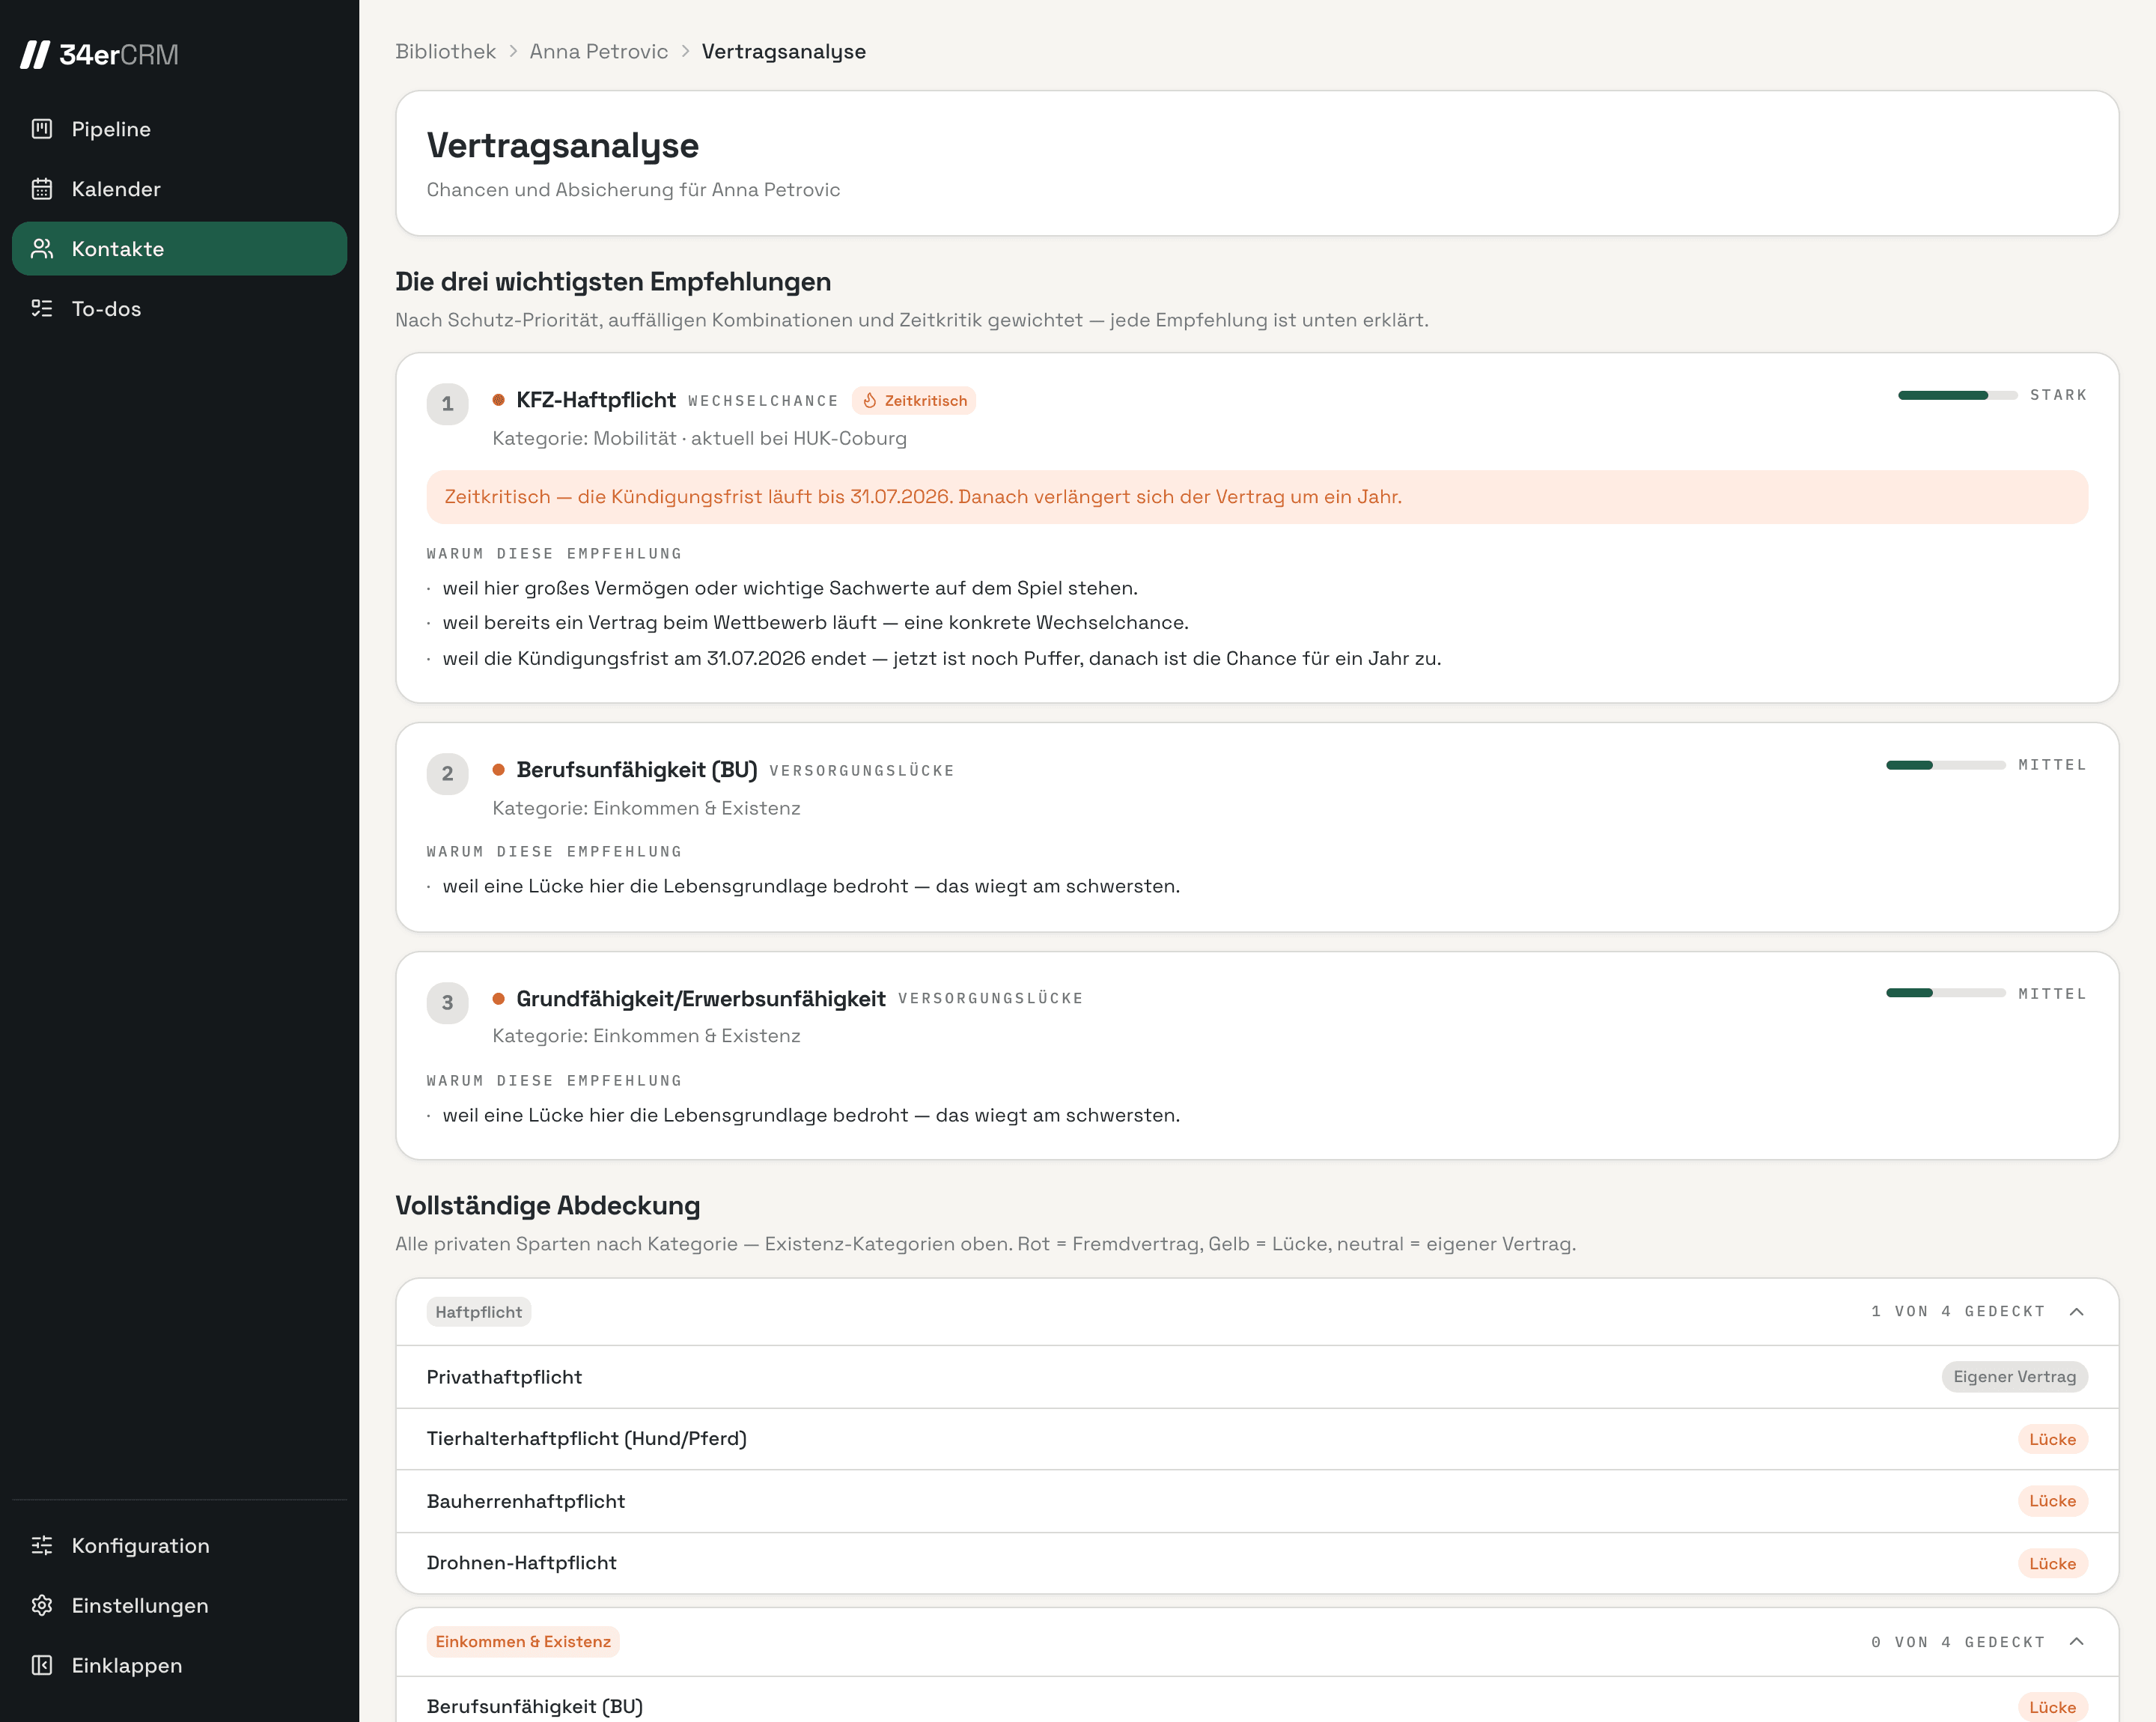Click the STARK strength bar for KFZ-Haftpflicht
The height and width of the screenshot is (1722, 2156).
click(x=1958, y=395)
